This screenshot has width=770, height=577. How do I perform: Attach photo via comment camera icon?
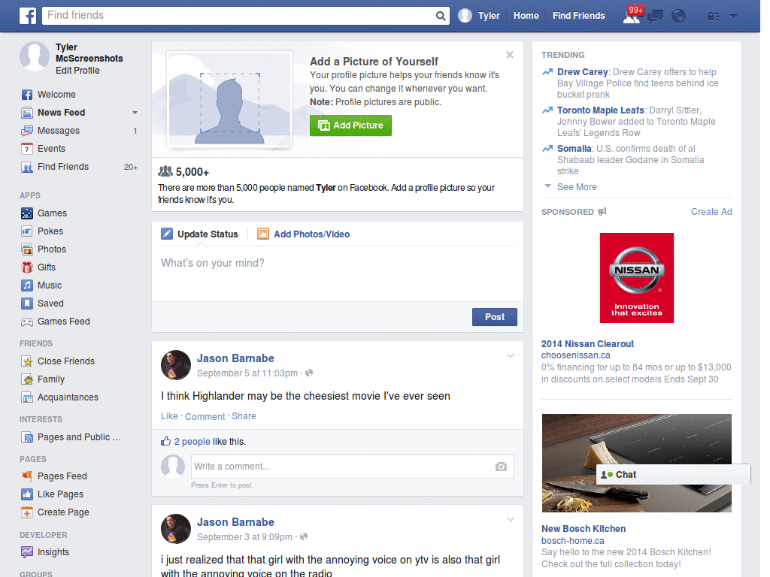coord(501,467)
